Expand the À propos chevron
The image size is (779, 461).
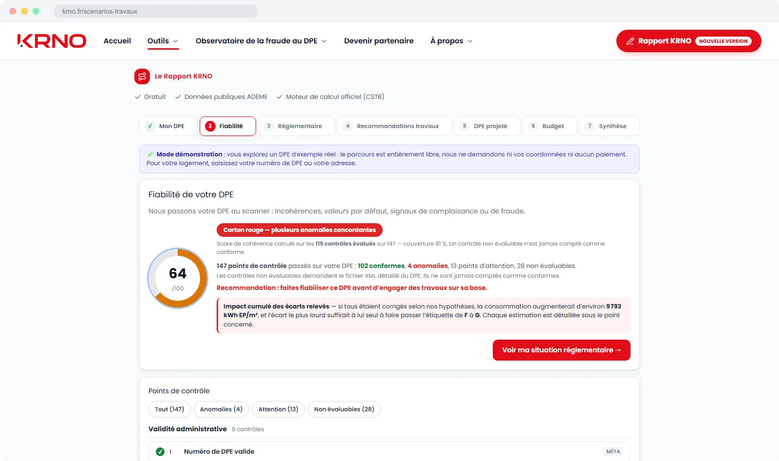pos(470,41)
